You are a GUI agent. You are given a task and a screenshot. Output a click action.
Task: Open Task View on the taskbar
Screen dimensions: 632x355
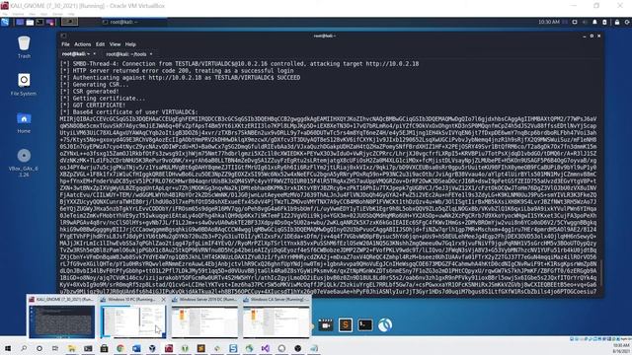point(55,348)
